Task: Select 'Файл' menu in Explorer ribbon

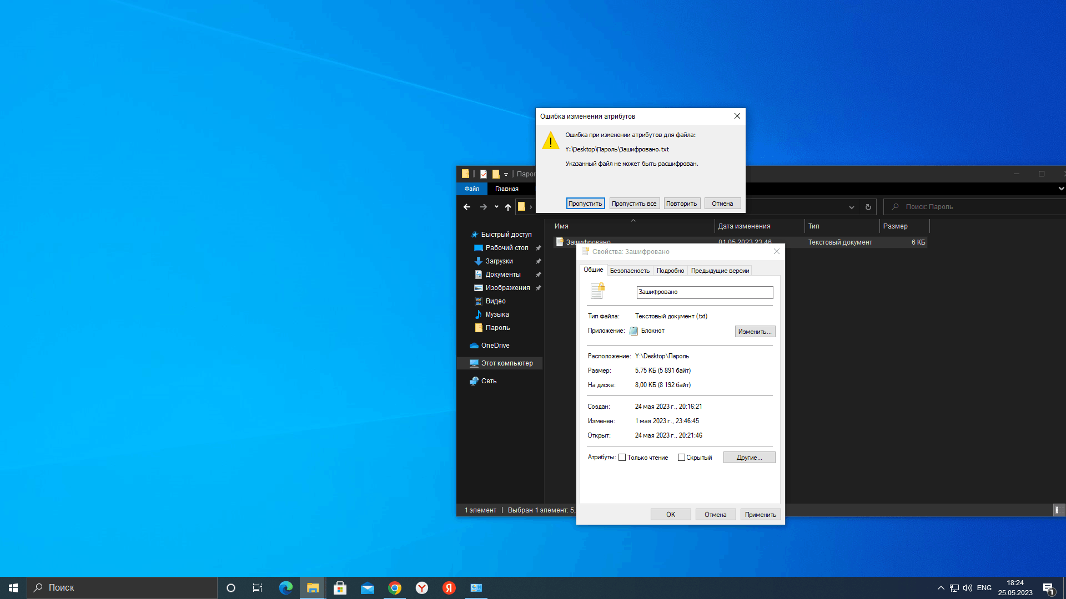Action: tap(471, 189)
